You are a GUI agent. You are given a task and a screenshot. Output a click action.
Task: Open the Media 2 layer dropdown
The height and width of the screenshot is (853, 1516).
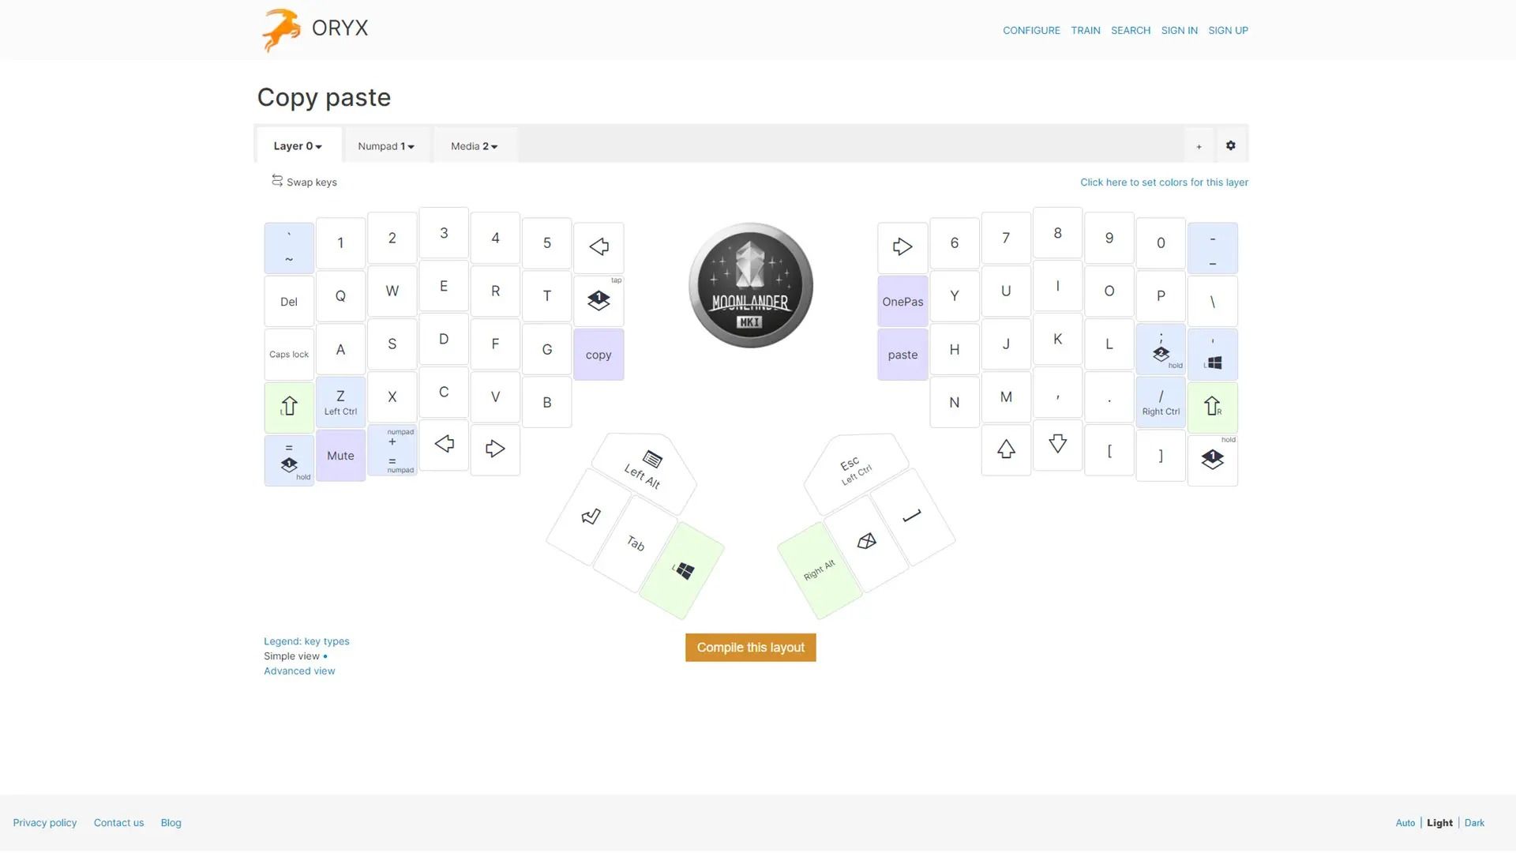[474, 146]
